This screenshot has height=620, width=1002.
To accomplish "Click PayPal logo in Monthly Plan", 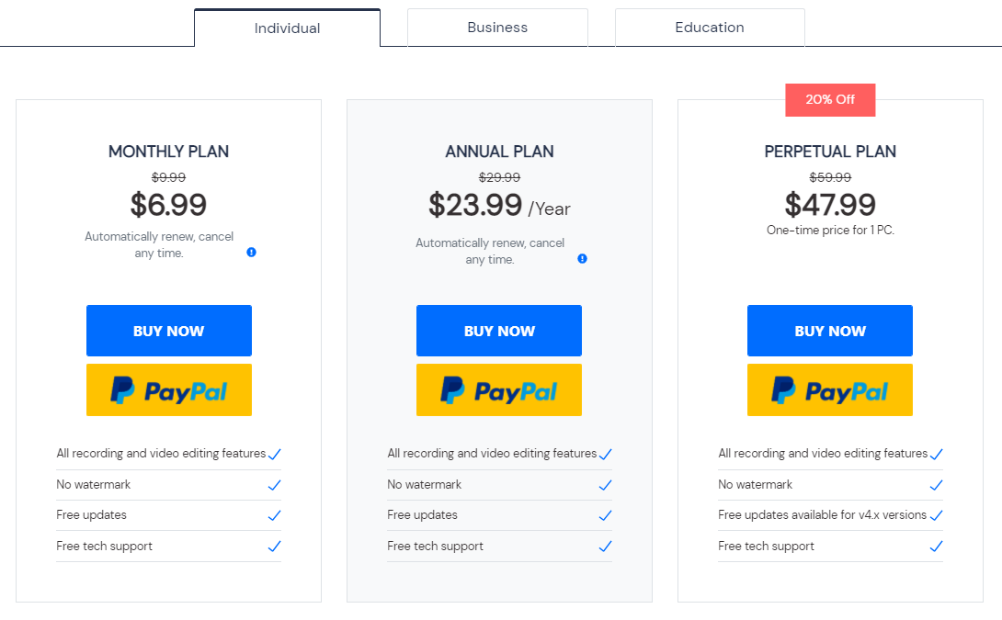I will click(169, 390).
